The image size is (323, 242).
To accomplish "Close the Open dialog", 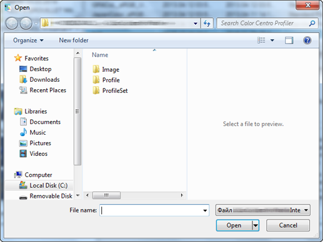I will tap(307, 5).
